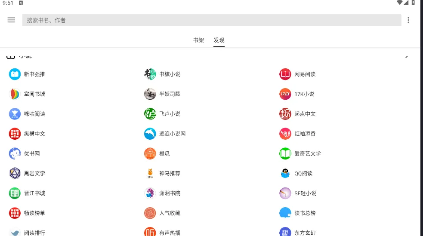Screen dimensions: 423x236
Task: Select the 阅读排行 label
Action: pyautogui.click(x=34, y=233)
